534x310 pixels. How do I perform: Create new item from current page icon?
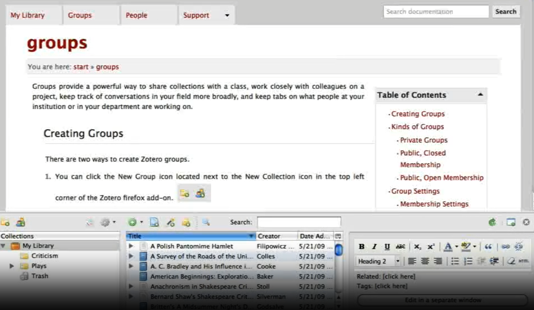point(154,222)
